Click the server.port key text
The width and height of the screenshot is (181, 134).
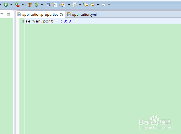(x=39, y=21)
